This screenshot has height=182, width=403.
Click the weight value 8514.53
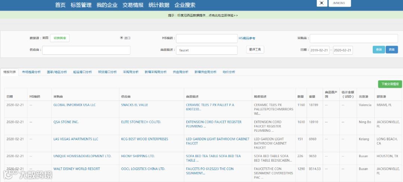point(315,169)
